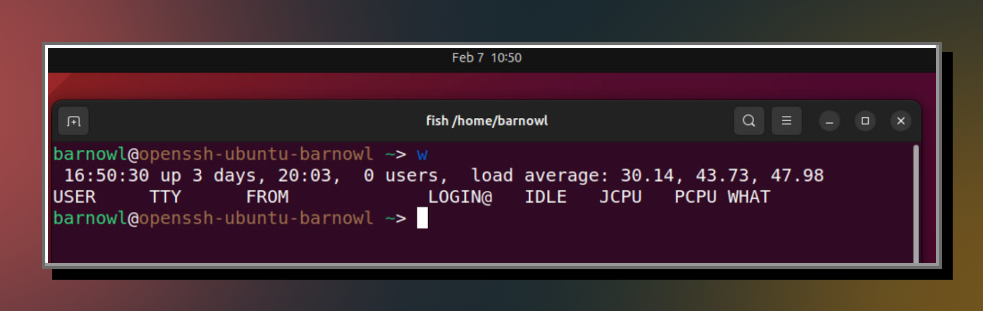Open the terminal search tool
The image size is (983, 311).
[x=749, y=121]
